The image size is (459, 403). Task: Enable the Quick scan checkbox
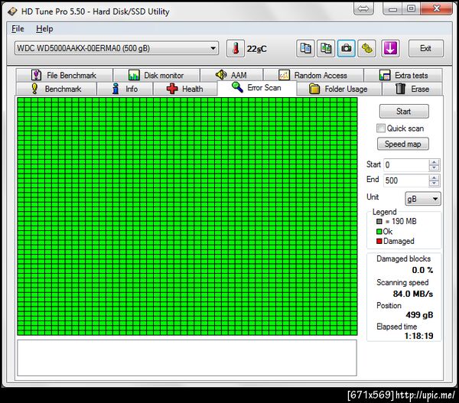point(380,128)
